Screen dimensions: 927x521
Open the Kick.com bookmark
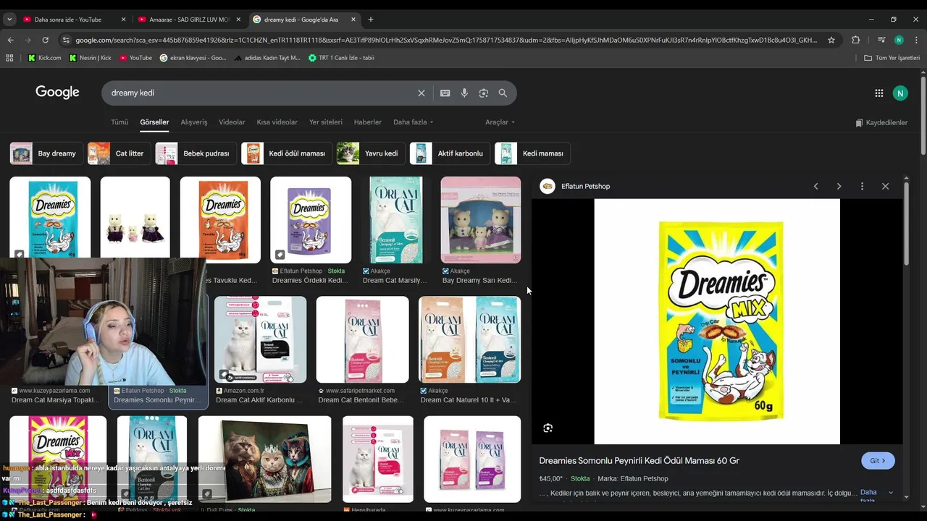tap(45, 58)
